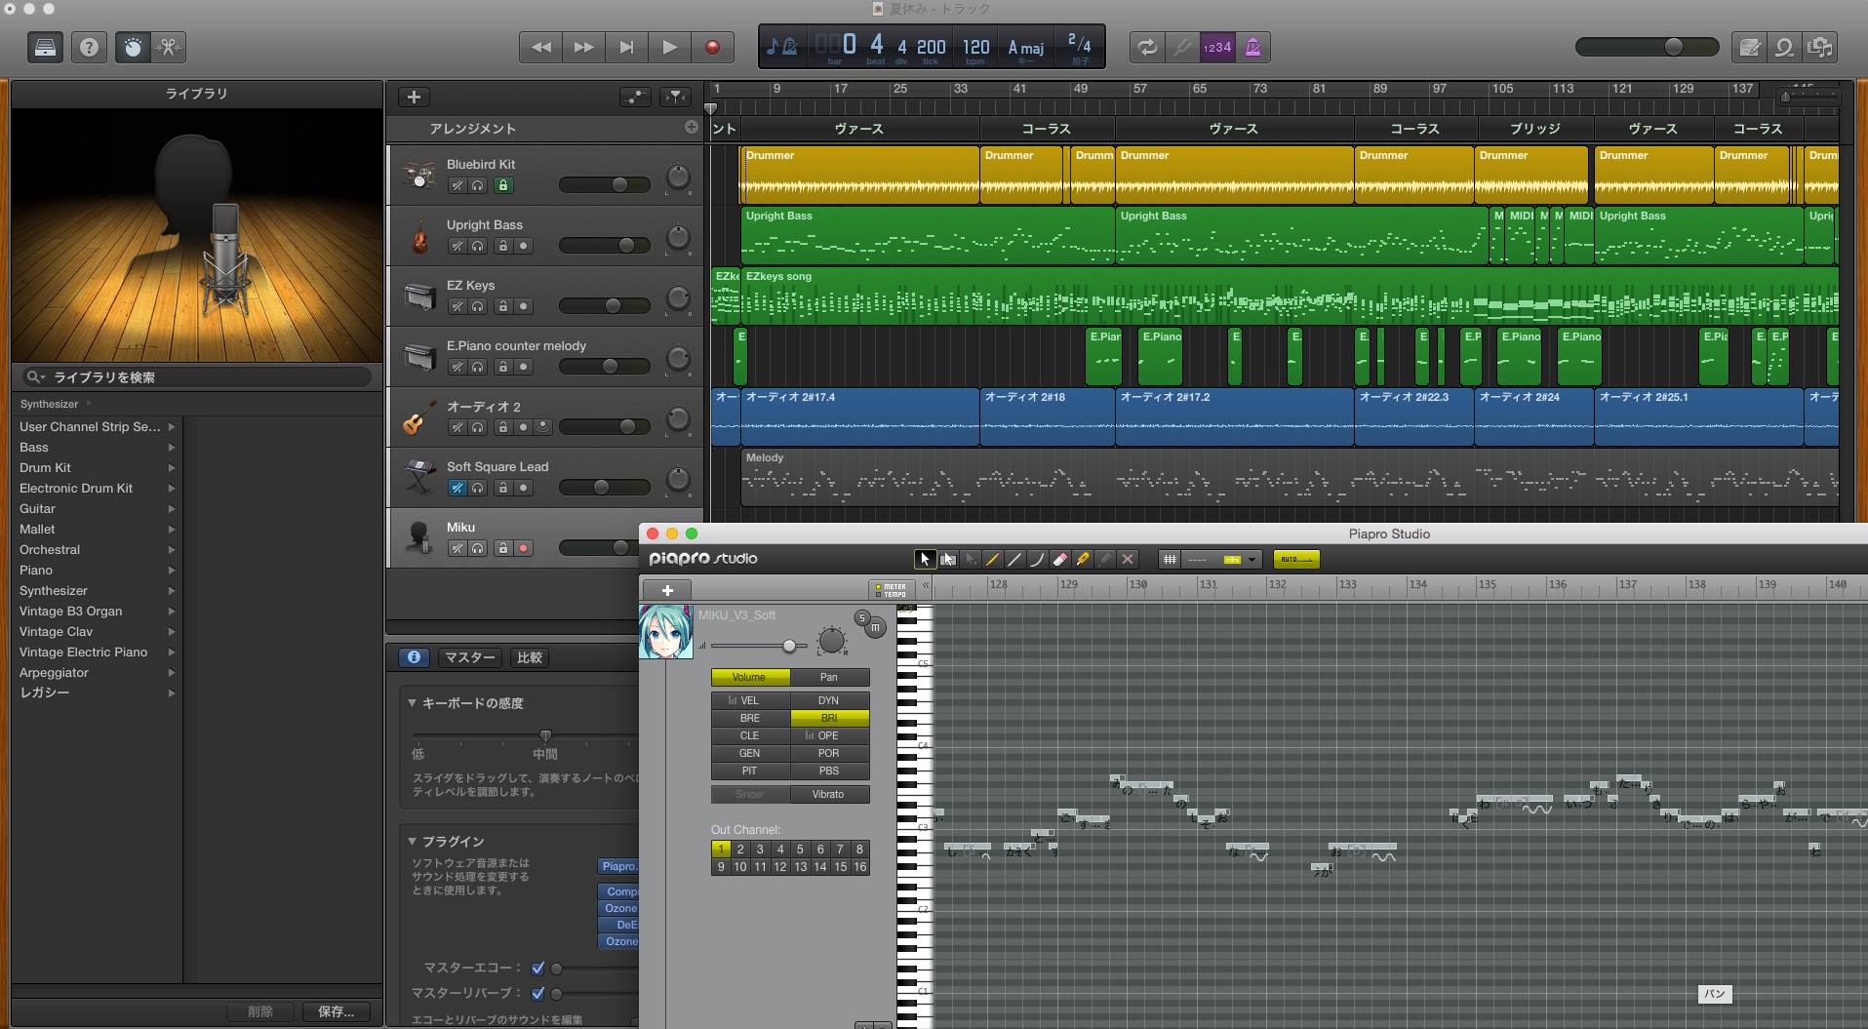1868x1029 pixels.
Task: Add a Piapro track with plus button
Action: pos(667,590)
